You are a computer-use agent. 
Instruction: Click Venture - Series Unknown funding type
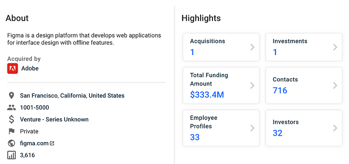[54, 120]
